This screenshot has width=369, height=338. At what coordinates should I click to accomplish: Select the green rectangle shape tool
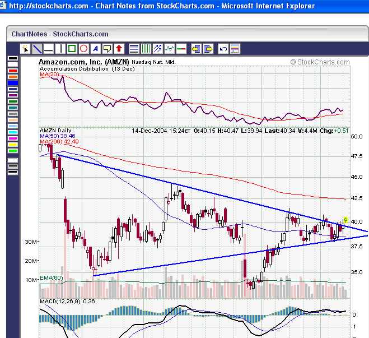click(72, 49)
